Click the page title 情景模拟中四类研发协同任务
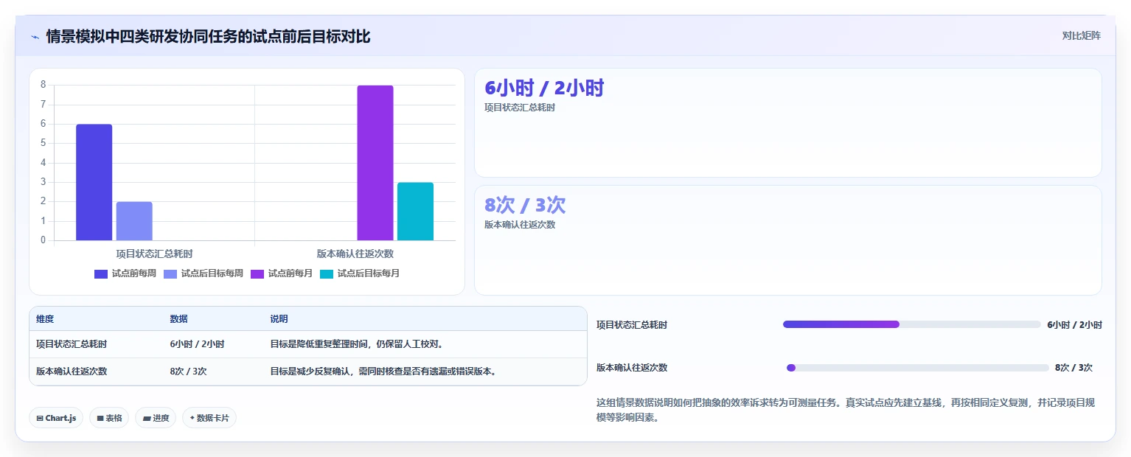Viewport: 1131px width, 457px height. click(x=208, y=36)
